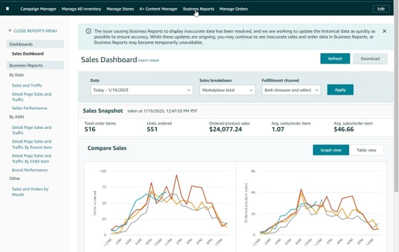Click the Units ordered value 551
Viewport: 399px width, 252px height.
click(152, 129)
